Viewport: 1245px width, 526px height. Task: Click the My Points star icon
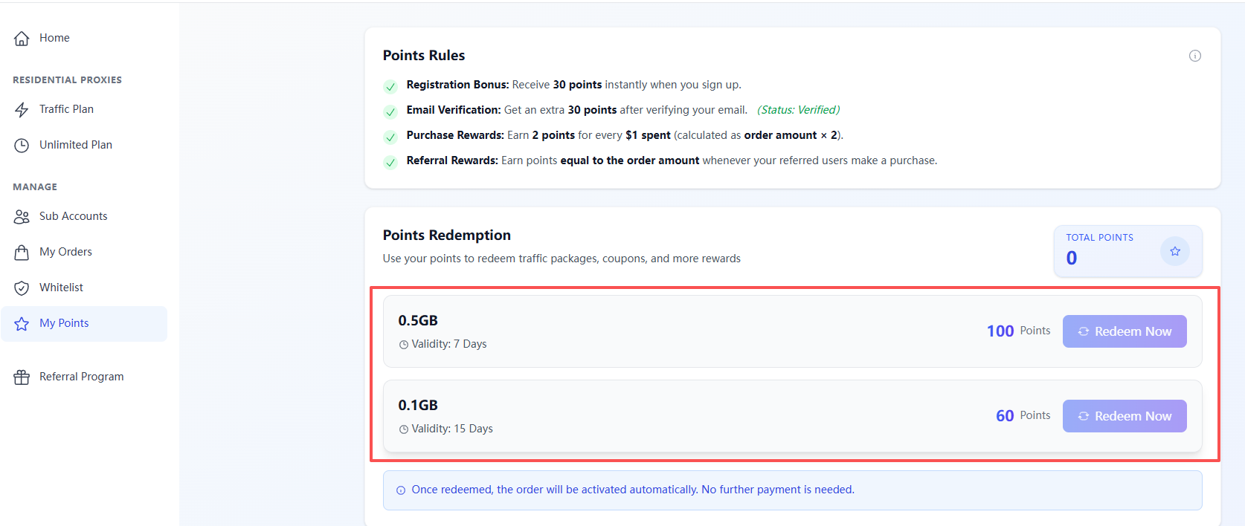(x=22, y=324)
